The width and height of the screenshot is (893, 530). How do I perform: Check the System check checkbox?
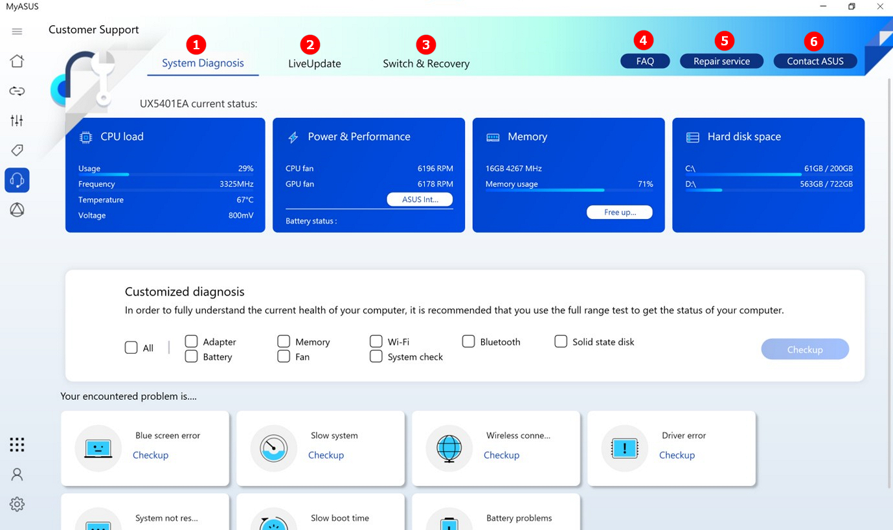pos(376,356)
